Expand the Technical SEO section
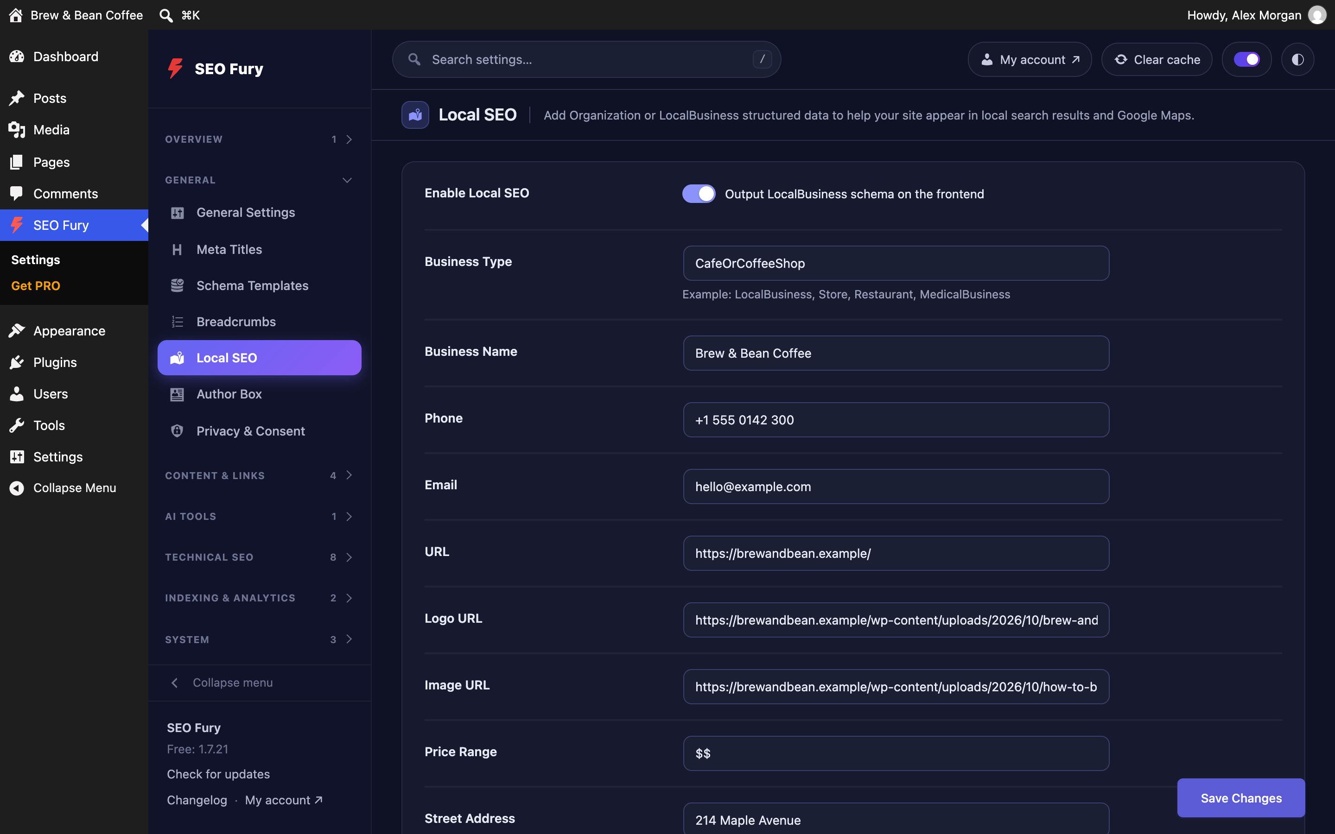Viewport: 1335px width, 834px height. (x=259, y=557)
